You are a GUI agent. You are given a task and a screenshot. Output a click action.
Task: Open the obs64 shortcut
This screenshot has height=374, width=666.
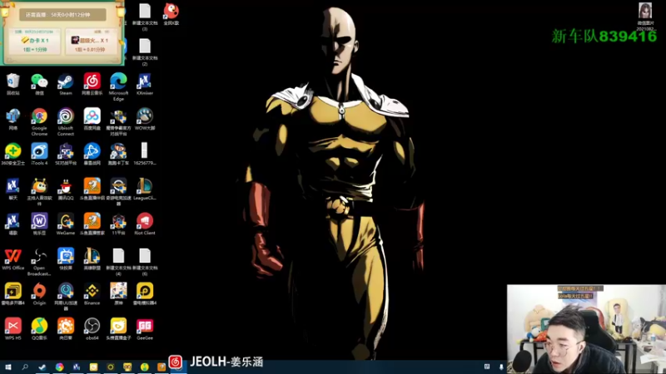pos(92,327)
